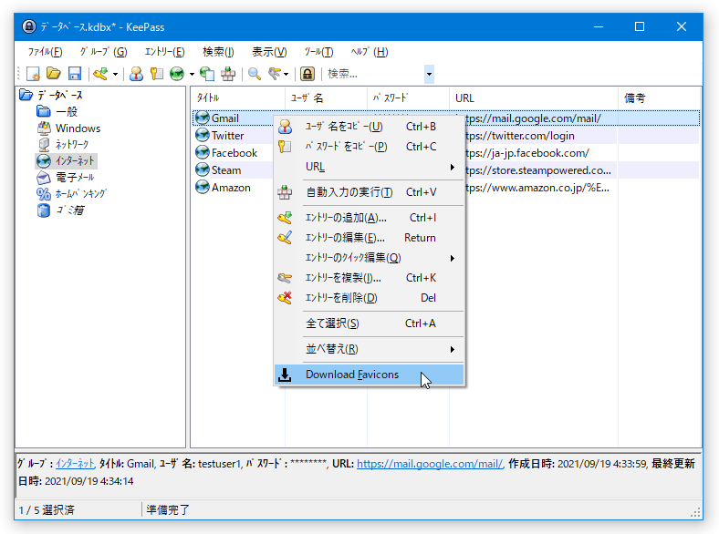The width and height of the screenshot is (719, 534).
Task: Expand the Open URL dropdown arrow
Action: [192, 74]
